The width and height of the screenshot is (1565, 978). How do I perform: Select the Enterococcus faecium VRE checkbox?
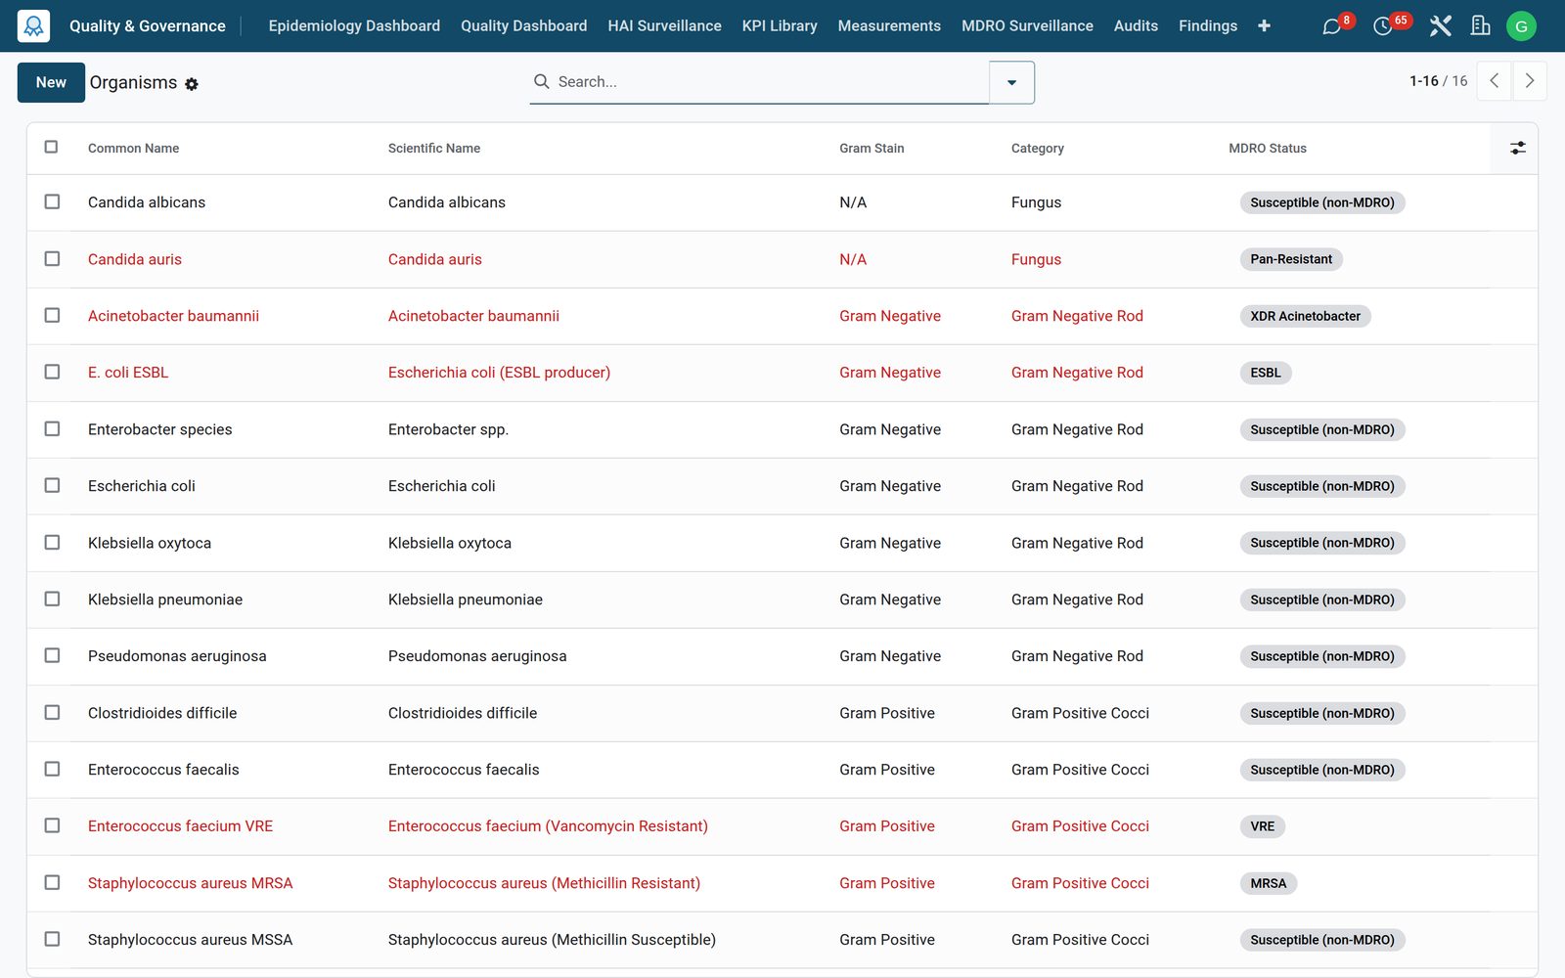click(52, 825)
